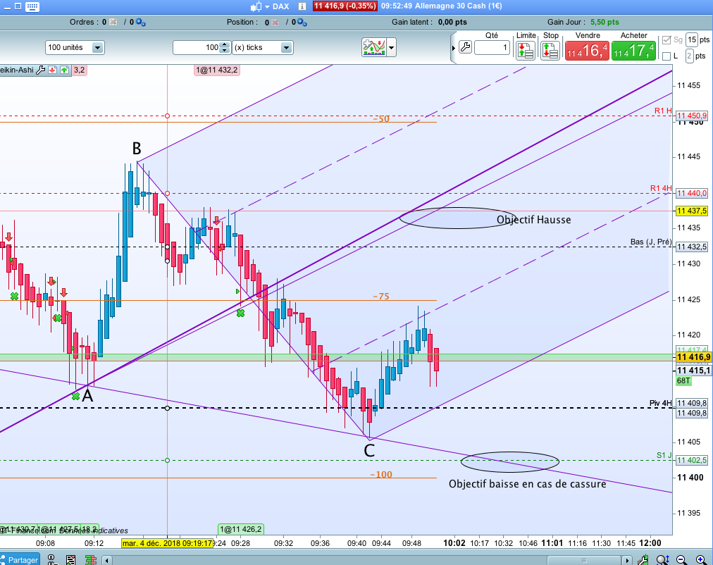
Task: Click the Heikin-Ashi red down arrow icon
Action: pyautogui.click(x=53, y=70)
